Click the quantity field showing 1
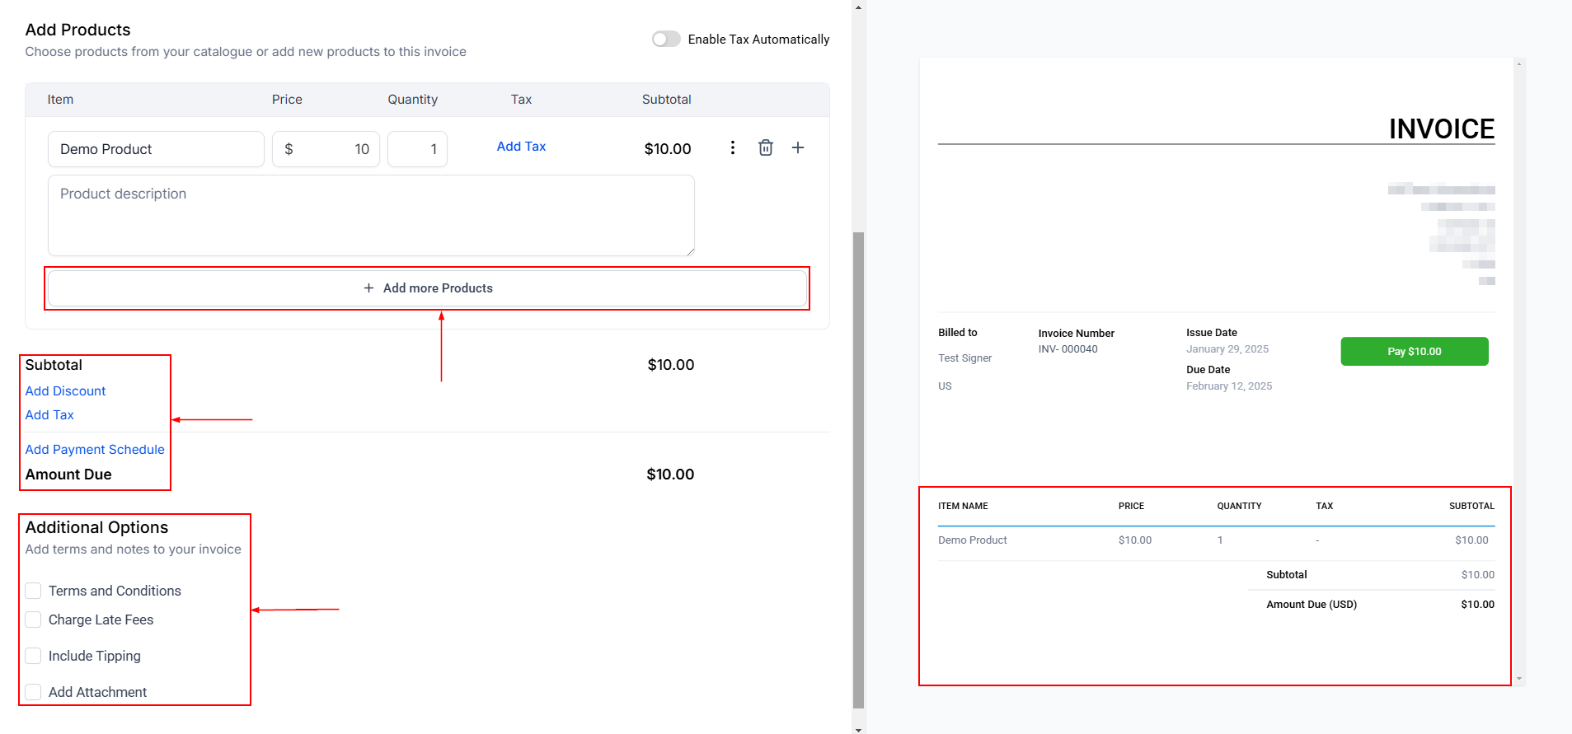 [418, 149]
